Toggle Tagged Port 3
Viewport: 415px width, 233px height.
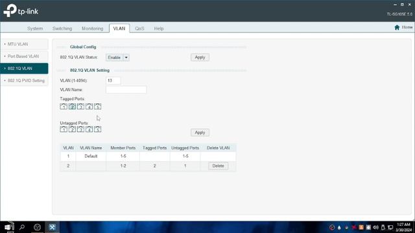[80, 106]
